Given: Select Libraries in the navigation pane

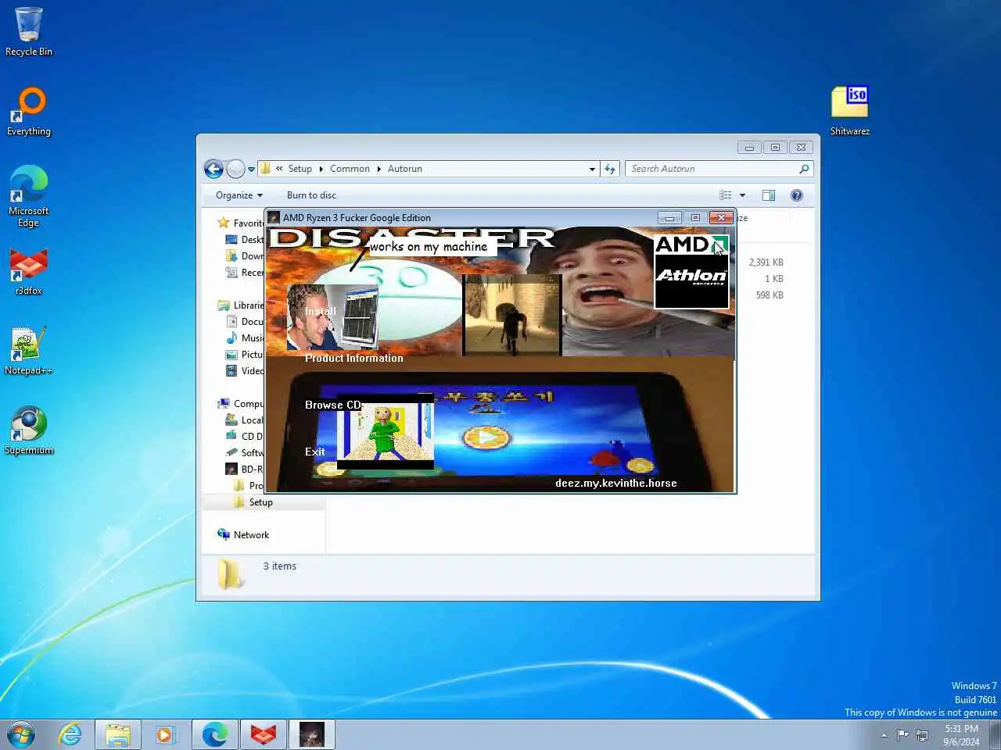Looking at the screenshot, I should pyautogui.click(x=240, y=305).
